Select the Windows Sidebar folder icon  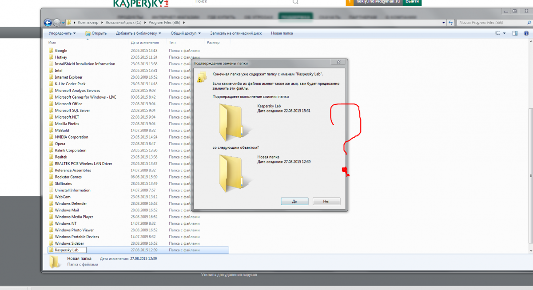coord(51,243)
